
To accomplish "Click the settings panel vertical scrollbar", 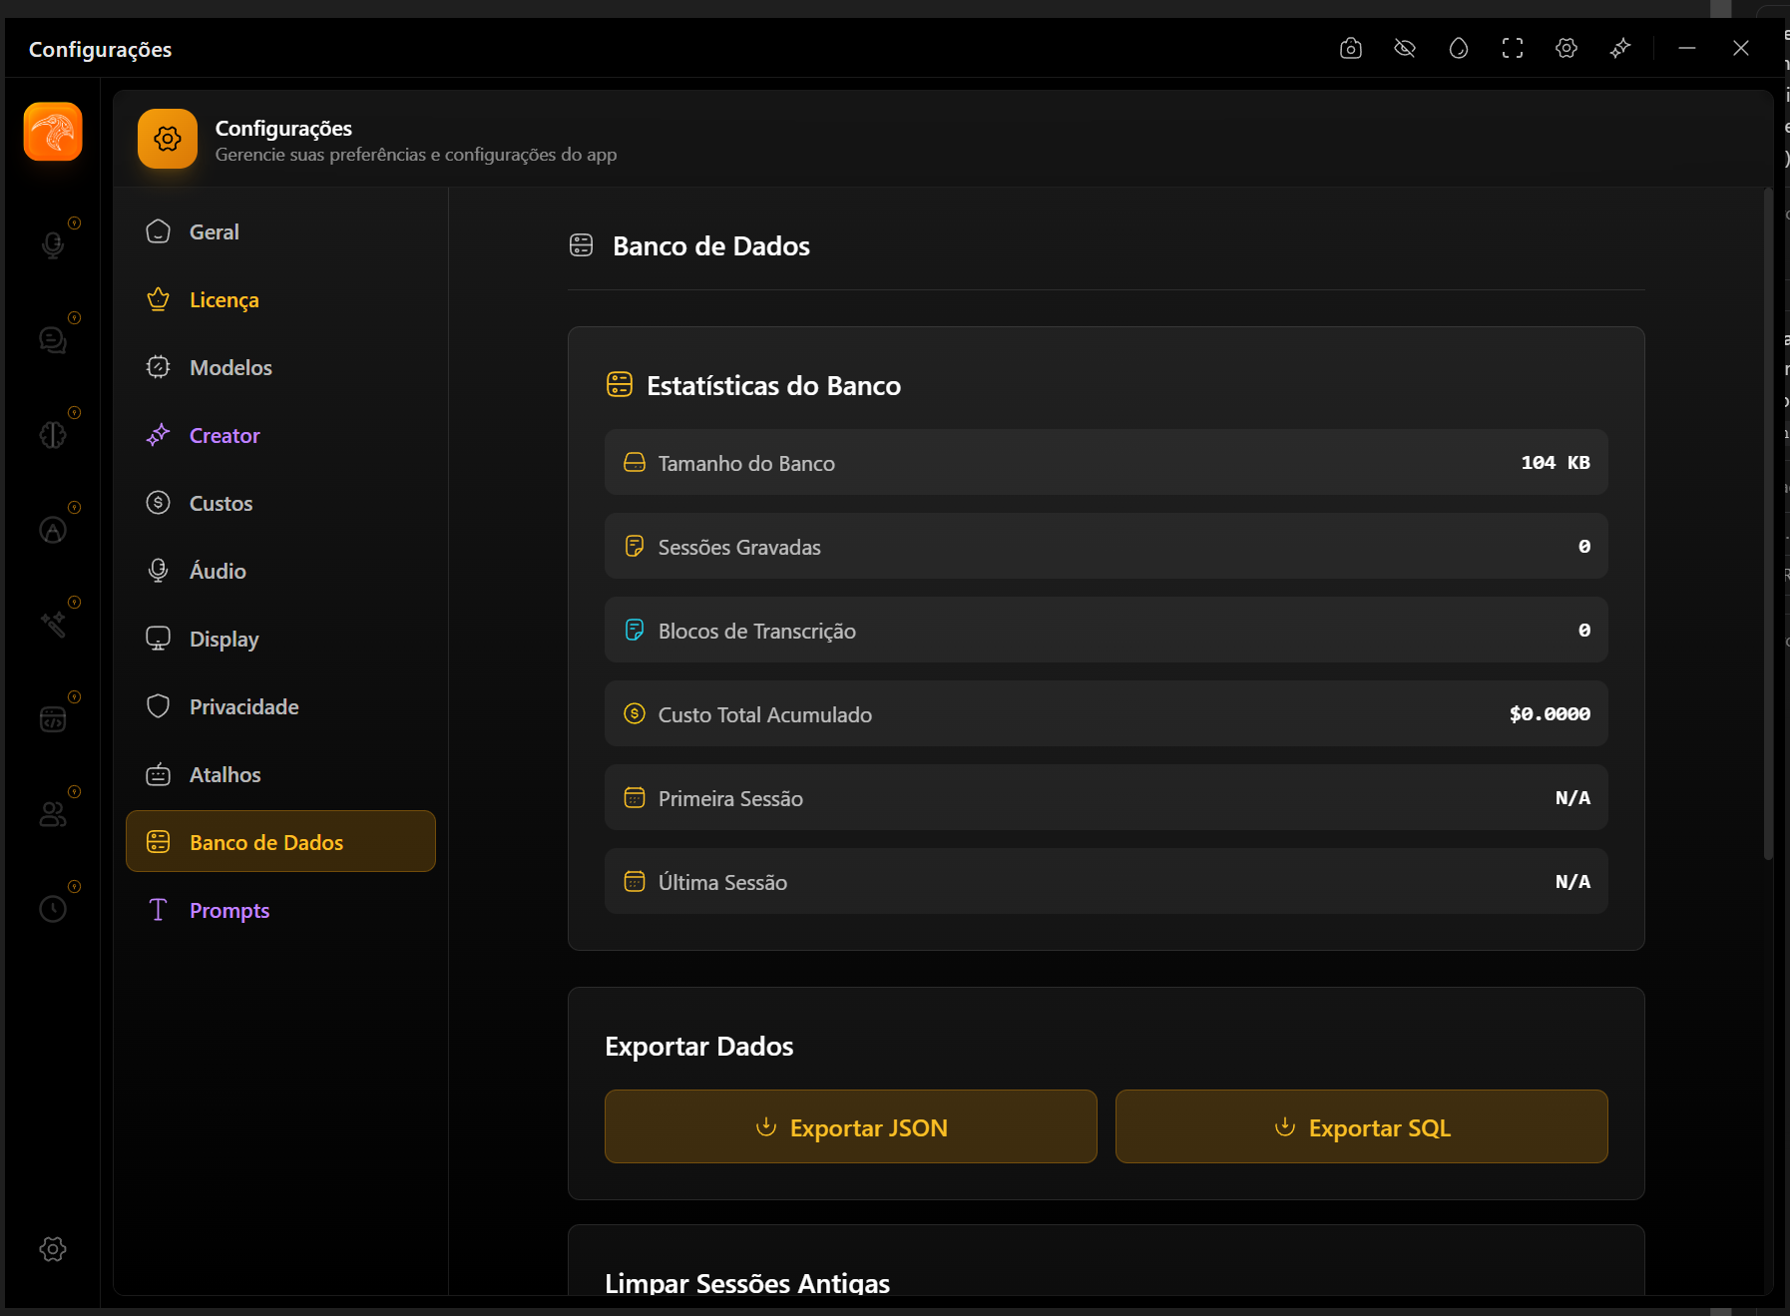I will tap(1768, 524).
